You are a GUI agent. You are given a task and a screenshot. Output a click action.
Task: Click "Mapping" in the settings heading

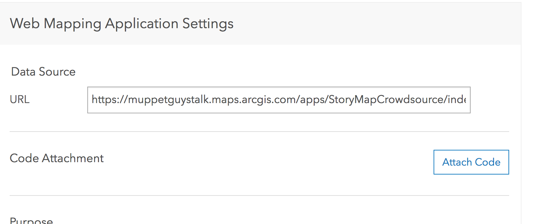(x=72, y=24)
